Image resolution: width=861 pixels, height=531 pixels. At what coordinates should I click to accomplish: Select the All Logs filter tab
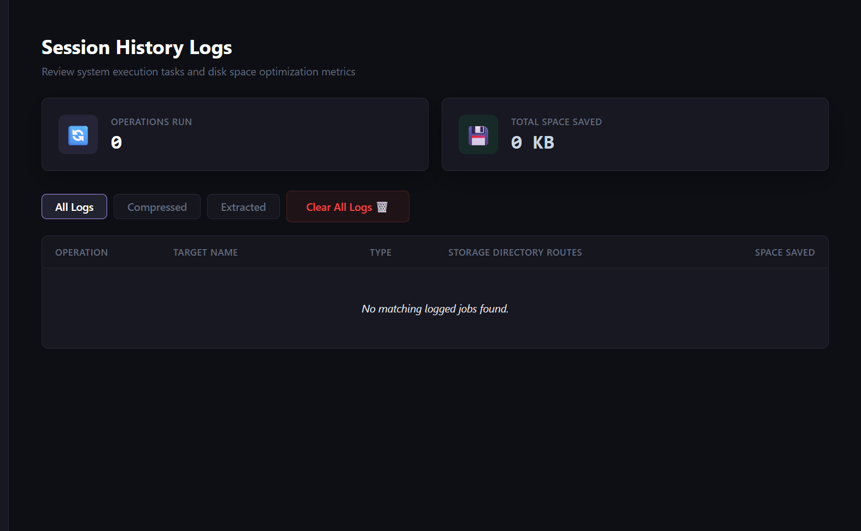(74, 206)
